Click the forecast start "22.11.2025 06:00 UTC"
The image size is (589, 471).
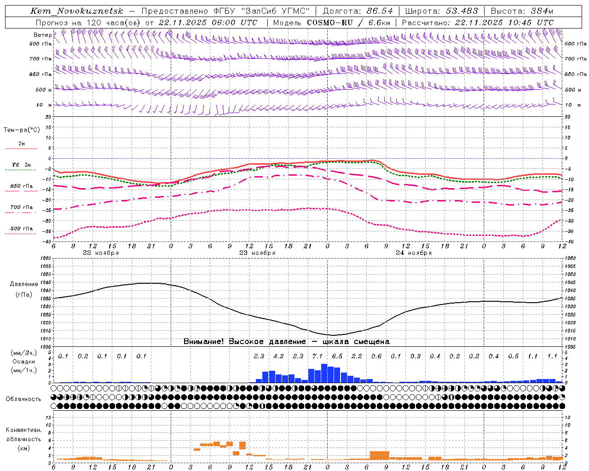pos(208,22)
